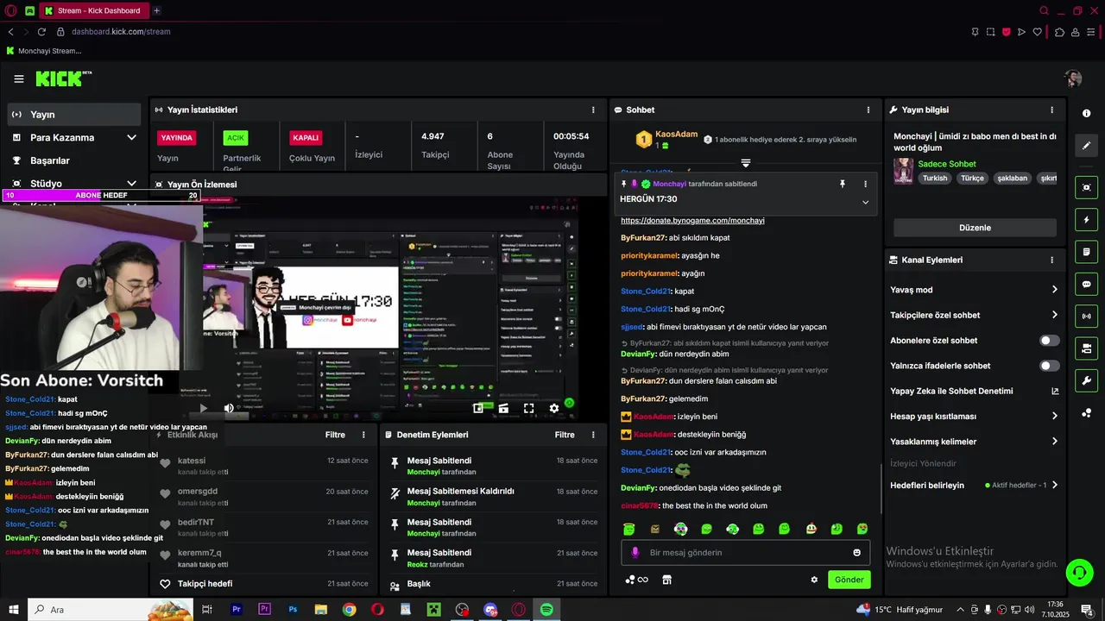Open the Windows Start menu
This screenshot has width=1105, height=621.
(13, 610)
